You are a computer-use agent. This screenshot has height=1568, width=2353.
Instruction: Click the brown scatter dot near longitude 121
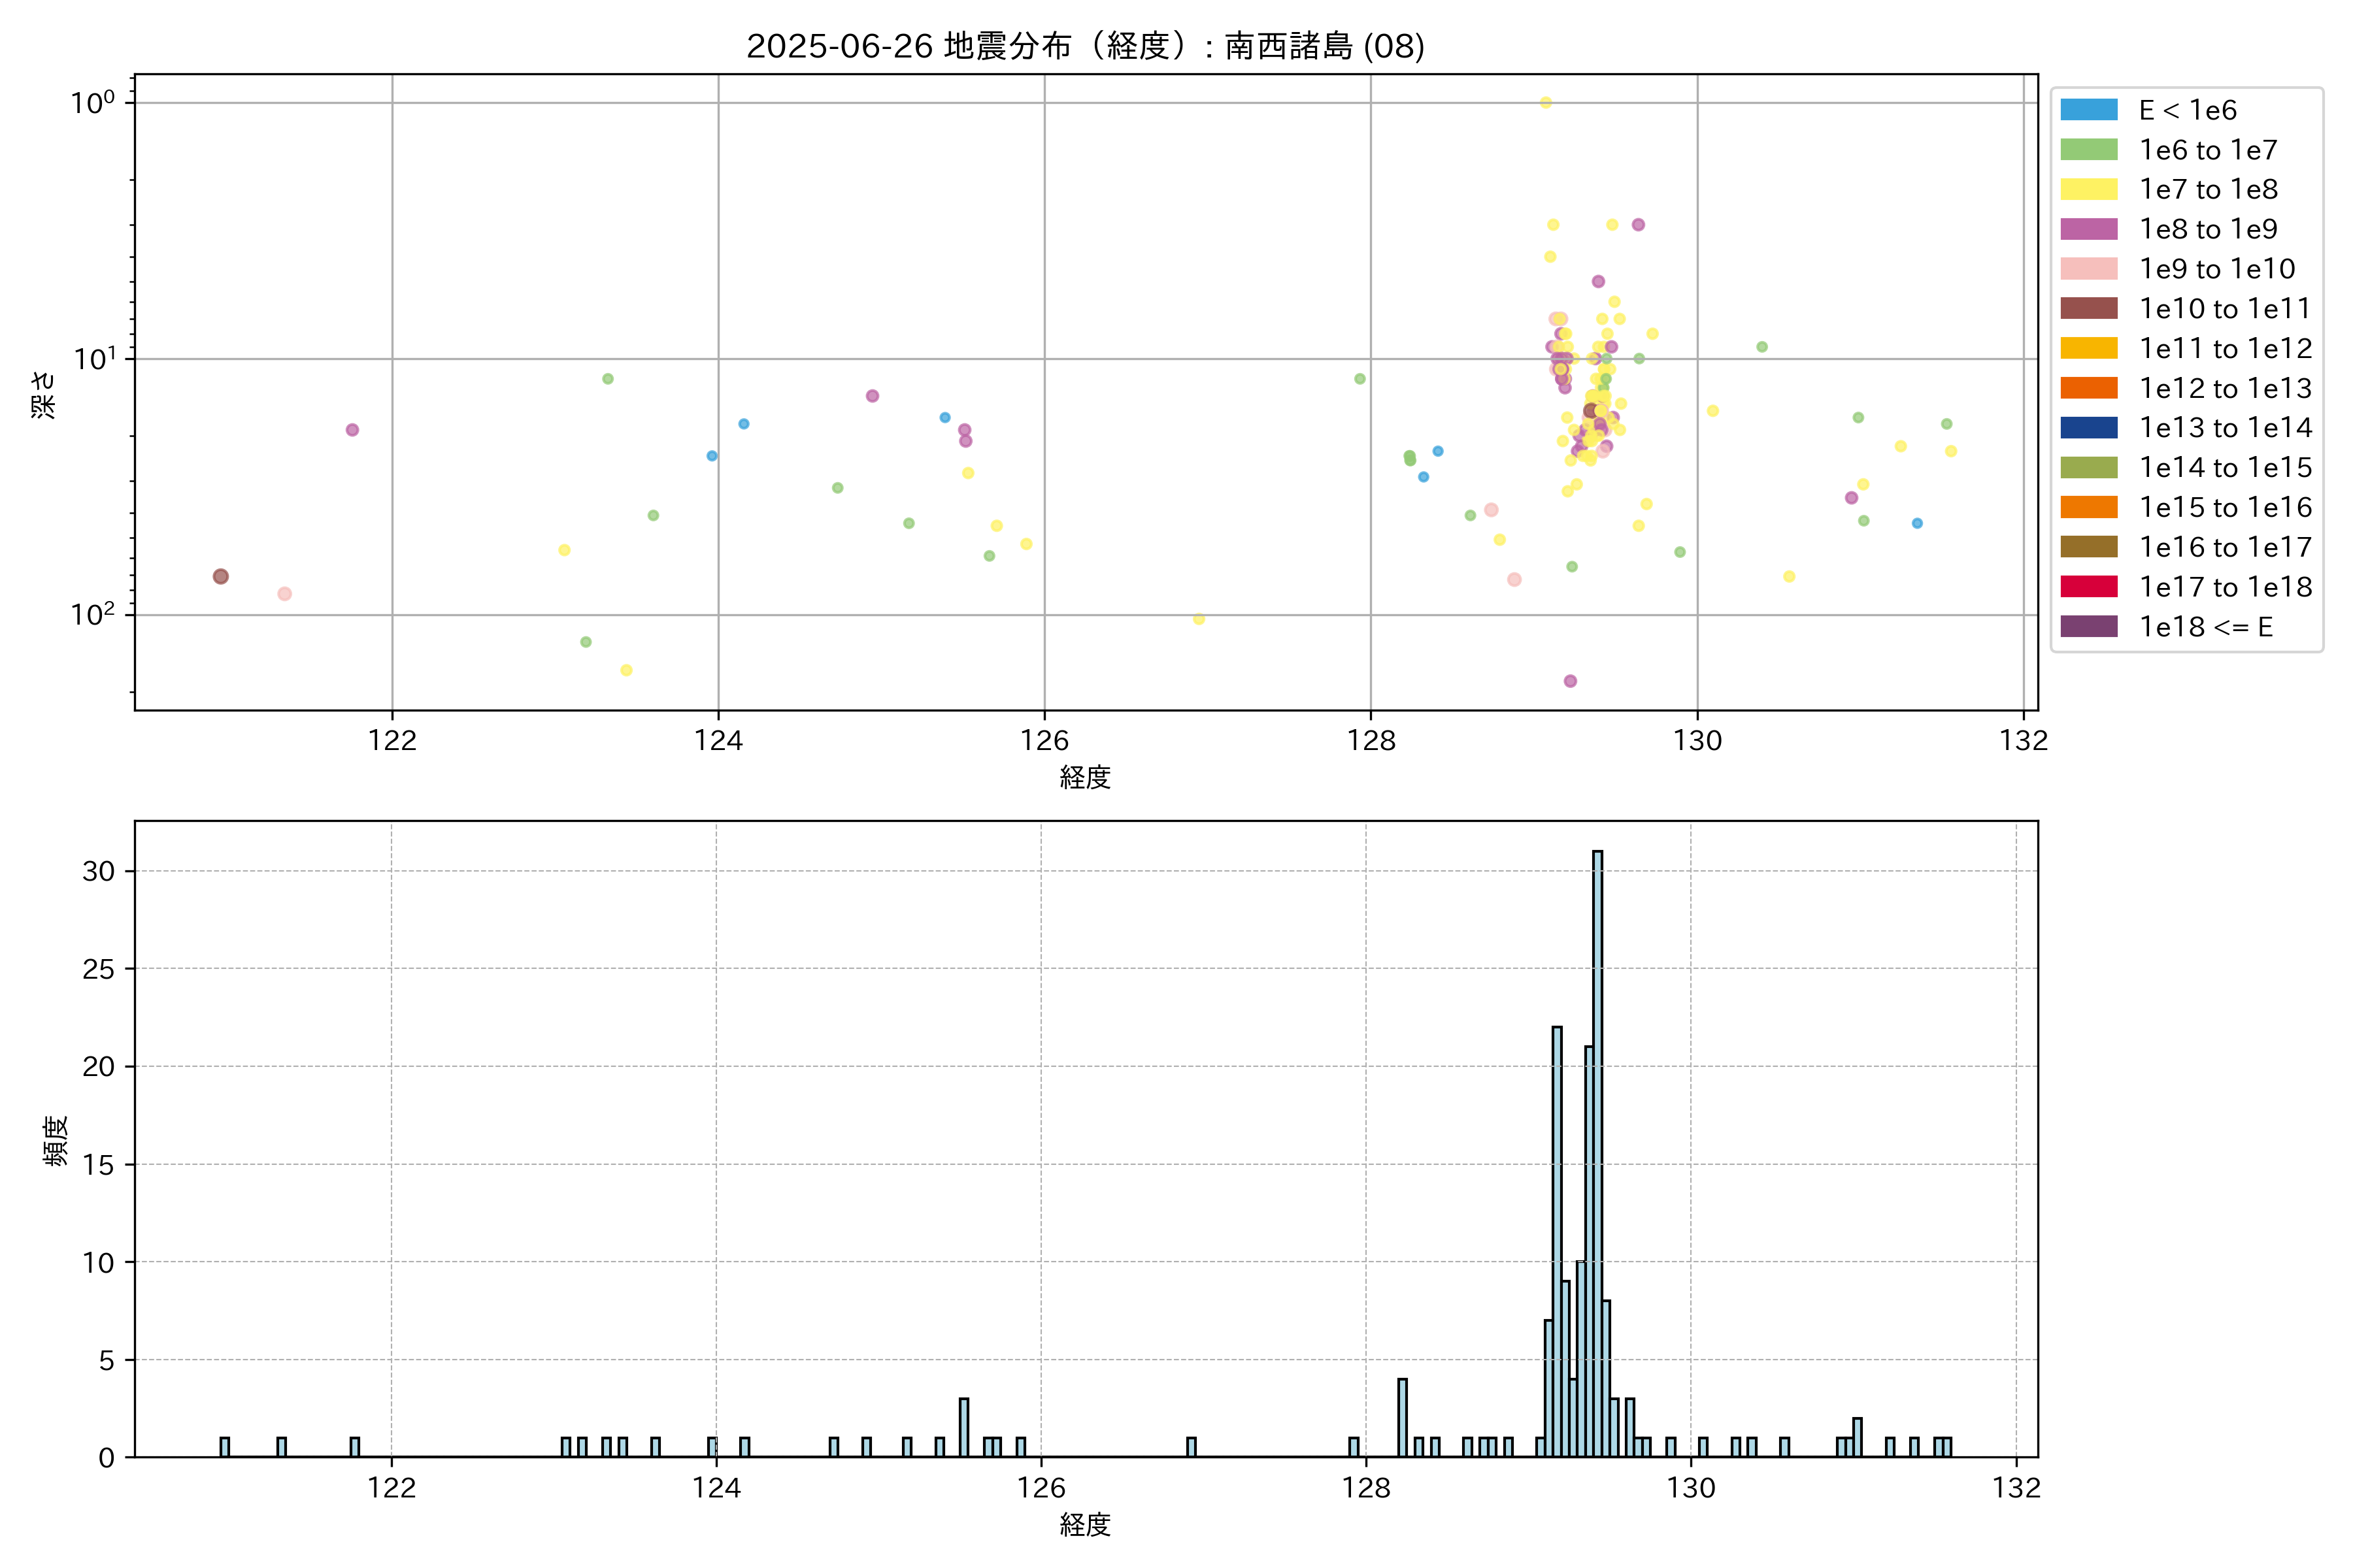coord(221,576)
